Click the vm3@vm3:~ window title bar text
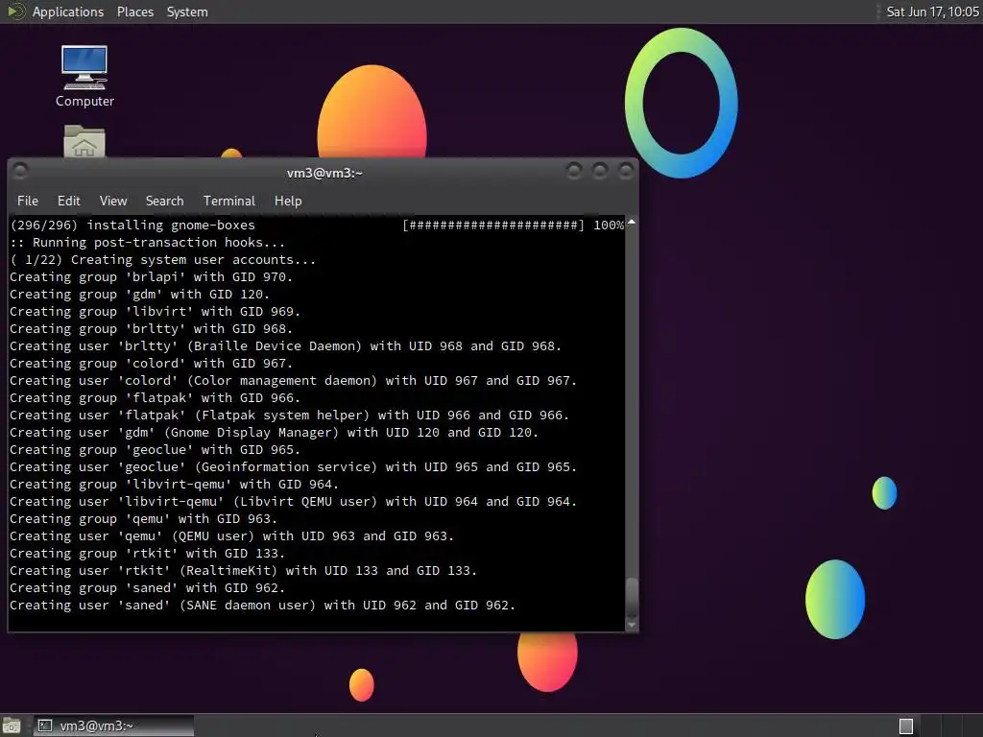The image size is (983, 737). tap(324, 173)
